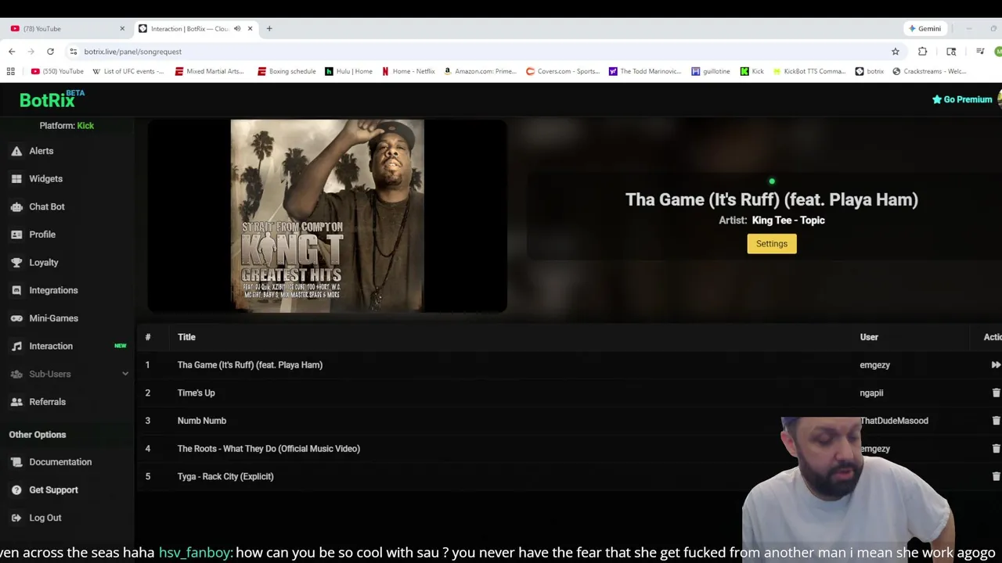Click the now-playing song title
Screen dimensions: 1002x563
click(x=771, y=199)
